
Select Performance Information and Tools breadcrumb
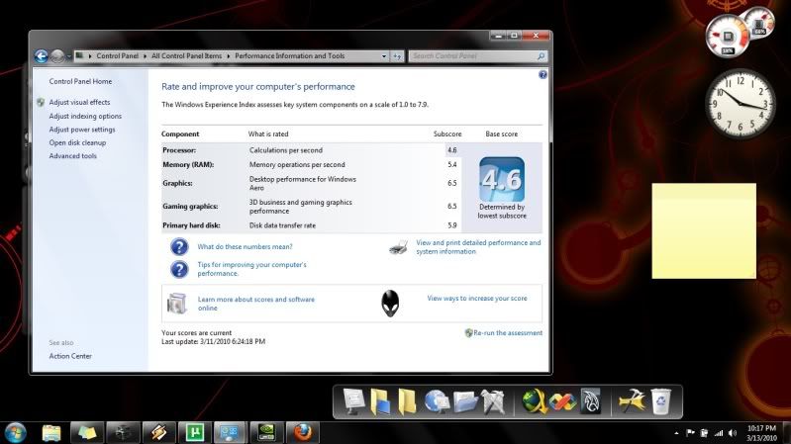[x=289, y=56]
